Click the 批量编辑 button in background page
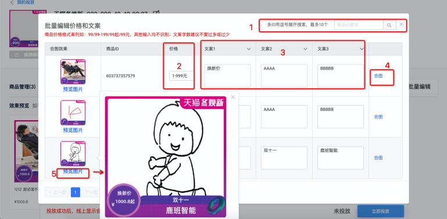 423,87
